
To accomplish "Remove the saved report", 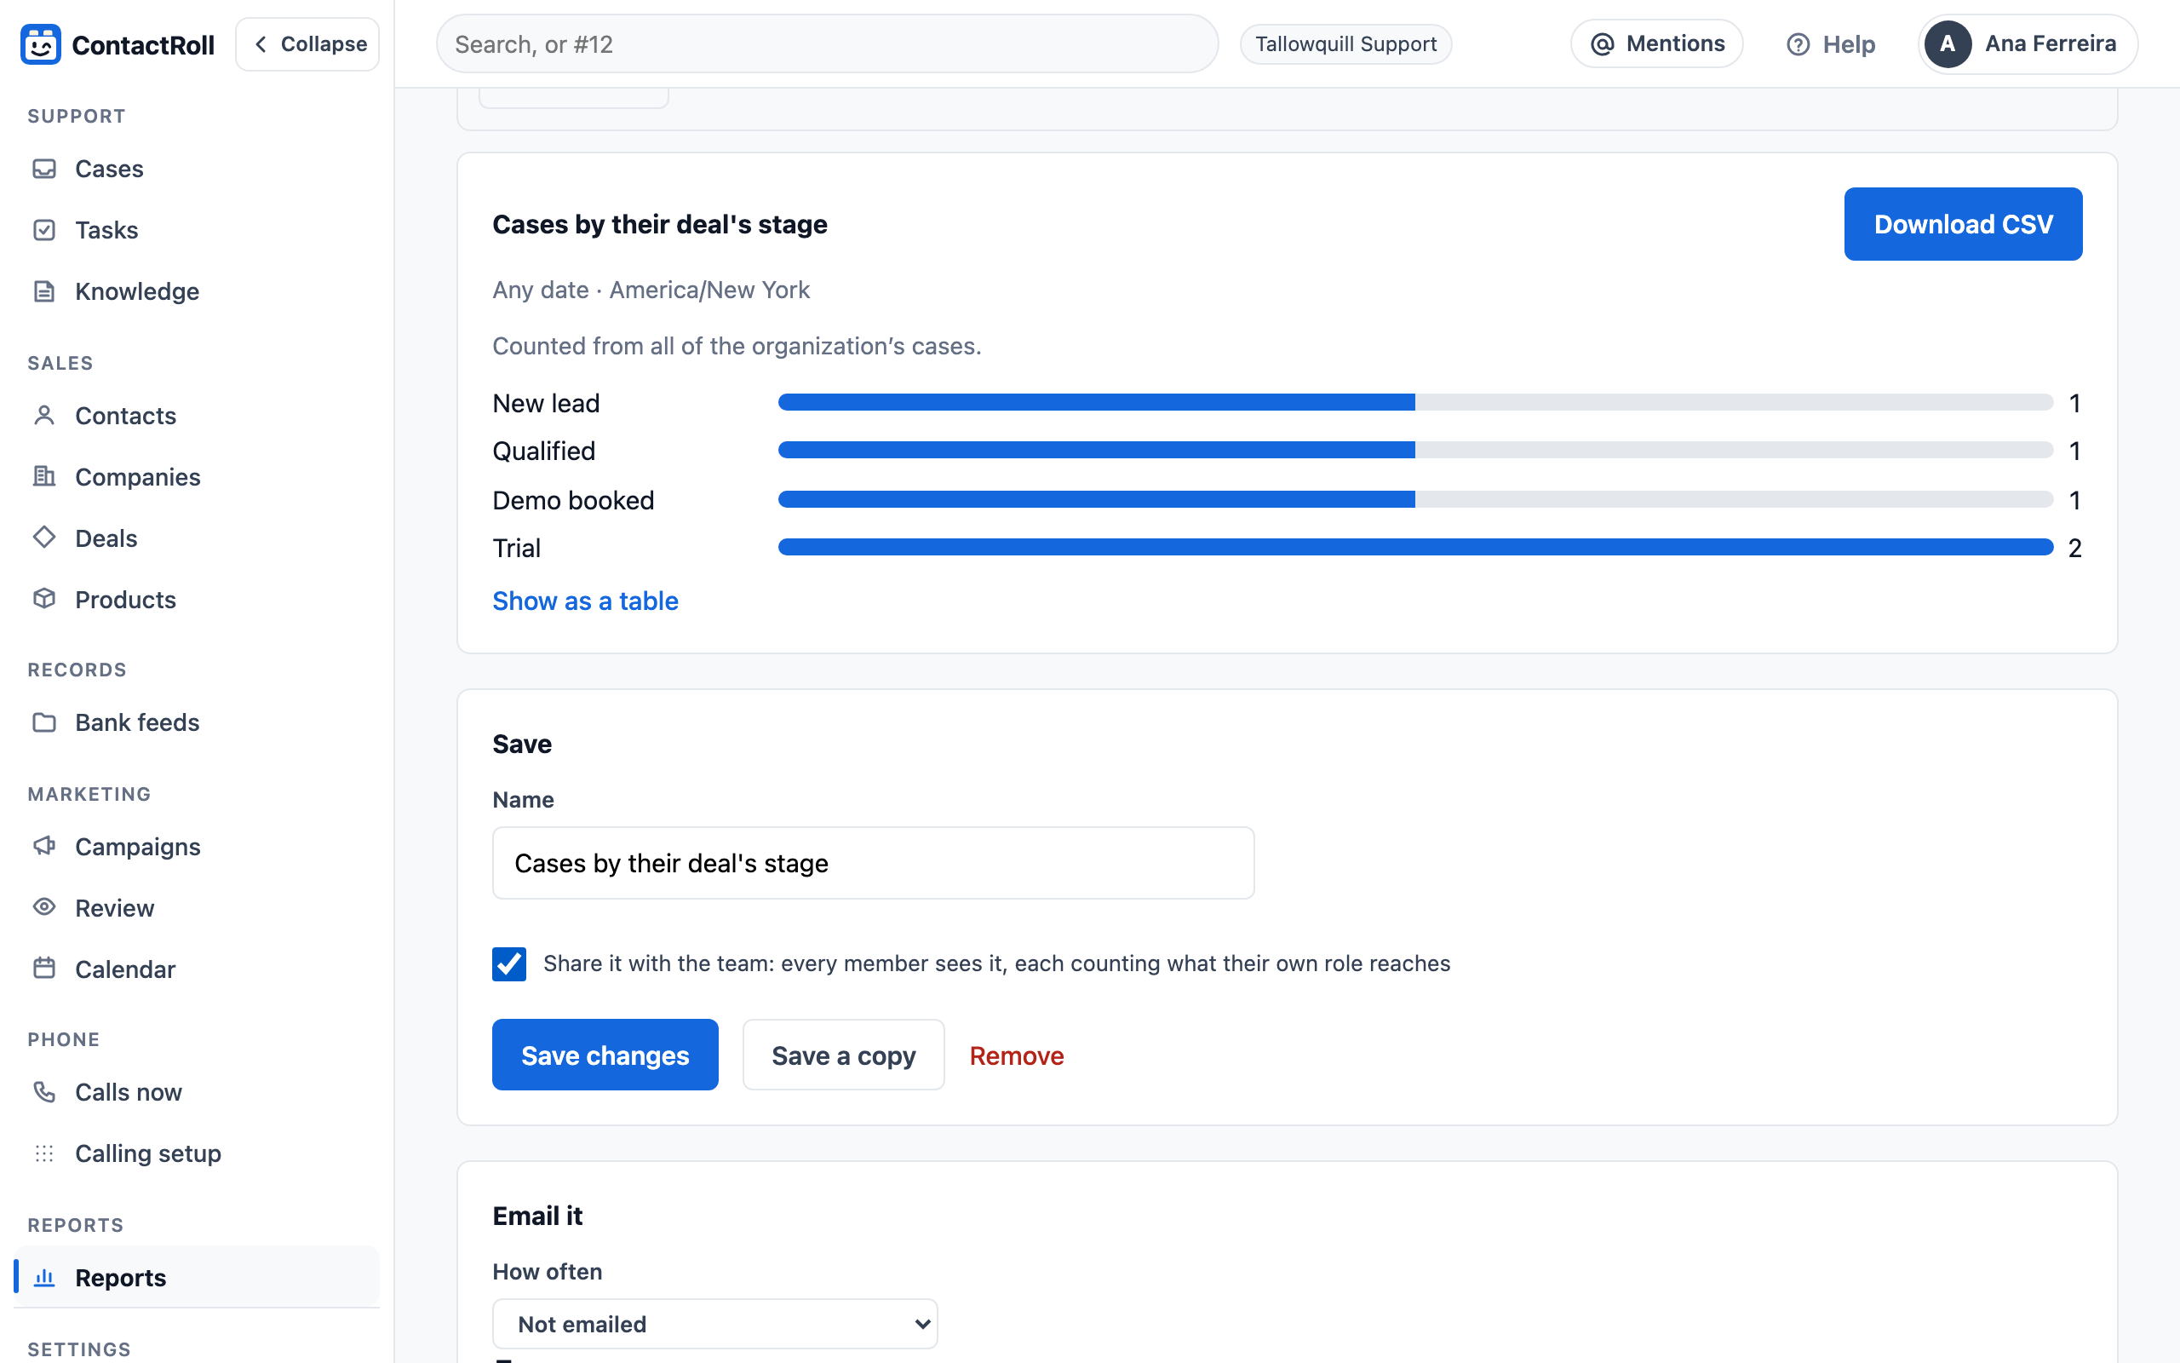I will [x=1016, y=1055].
